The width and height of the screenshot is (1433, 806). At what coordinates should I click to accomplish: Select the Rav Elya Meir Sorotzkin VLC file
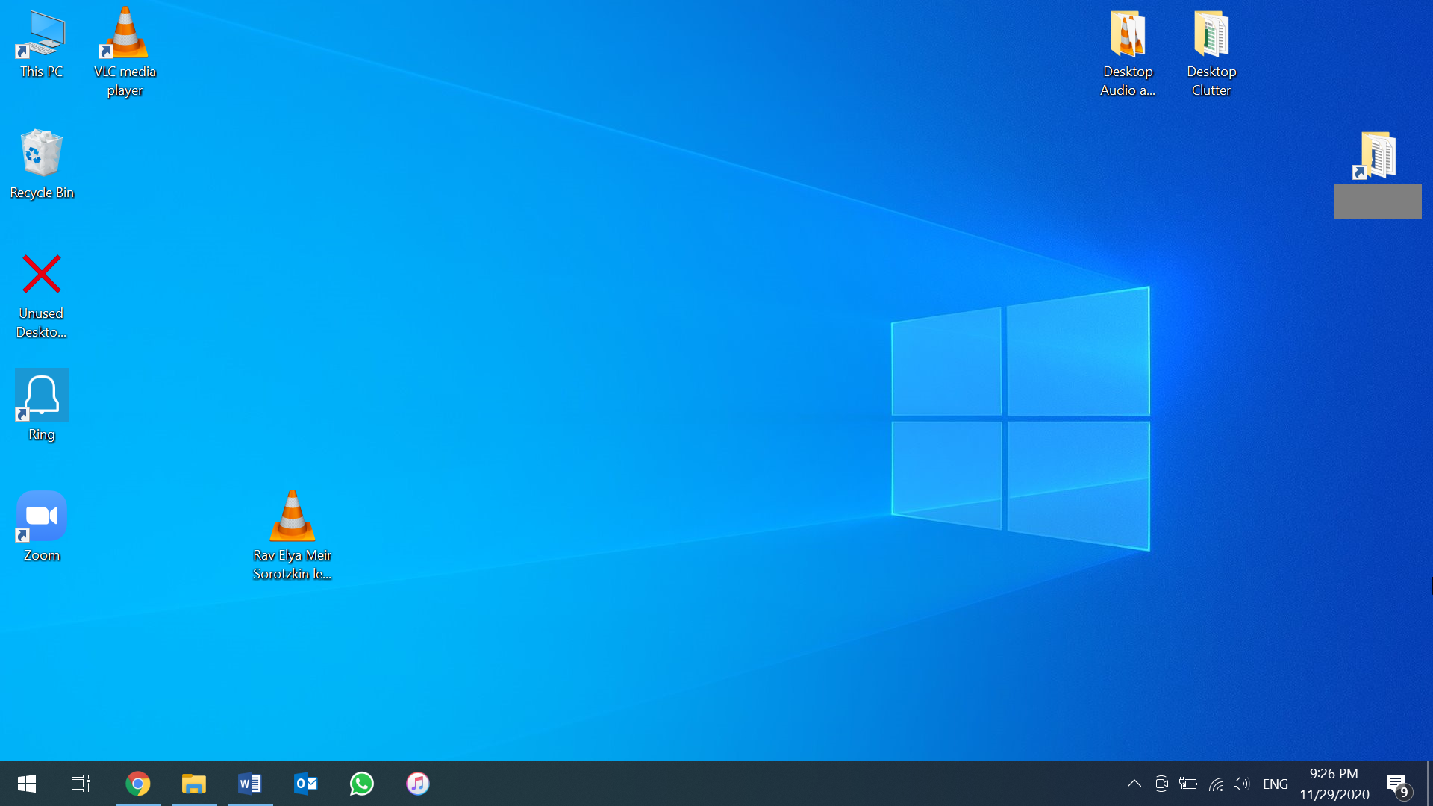point(292,515)
